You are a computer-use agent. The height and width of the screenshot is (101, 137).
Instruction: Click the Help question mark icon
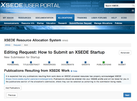coord(71,71)
